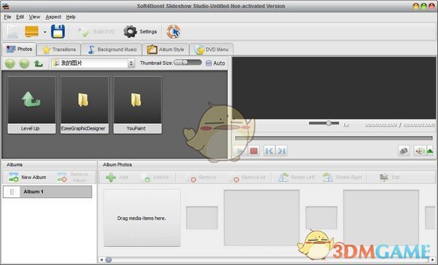
Task: Select the YouPaint folder
Action: pos(137,105)
